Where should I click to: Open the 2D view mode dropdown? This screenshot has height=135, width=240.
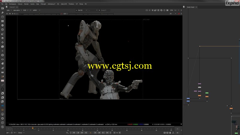(x=173, y=13)
